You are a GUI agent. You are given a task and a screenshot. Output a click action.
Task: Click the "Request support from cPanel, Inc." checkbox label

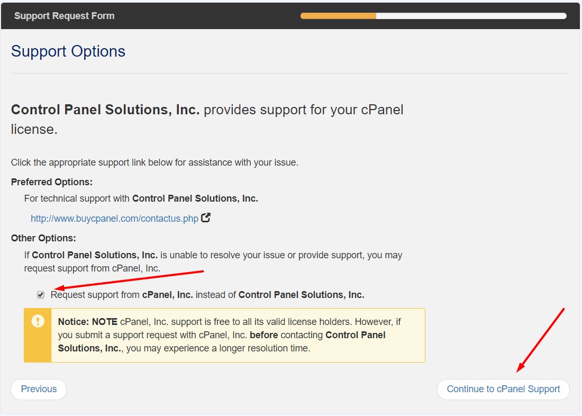tap(207, 295)
